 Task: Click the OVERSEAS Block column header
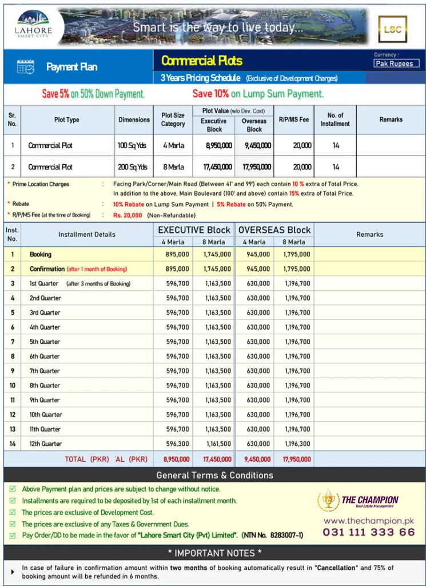tap(274, 230)
